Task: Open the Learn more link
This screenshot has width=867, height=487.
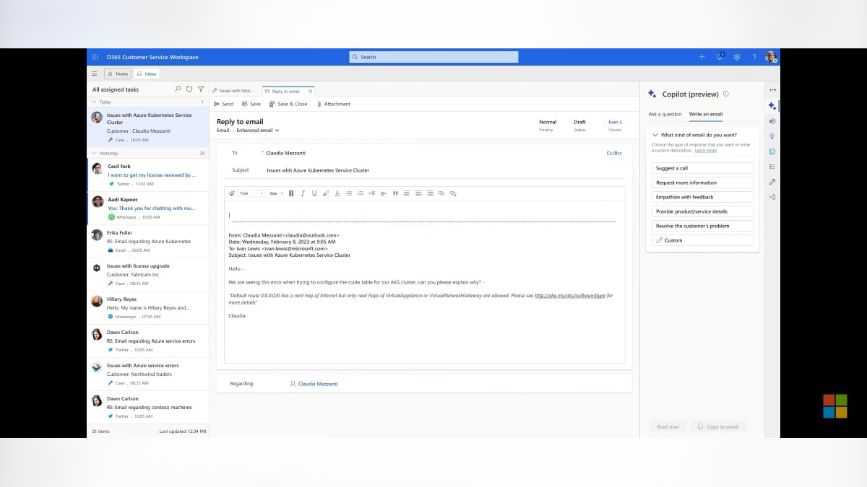Action: point(706,151)
